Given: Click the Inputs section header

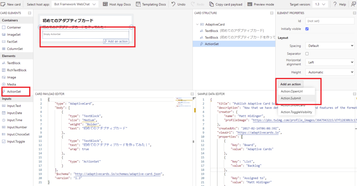Looking at the screenshot, I should click(16, 99).
